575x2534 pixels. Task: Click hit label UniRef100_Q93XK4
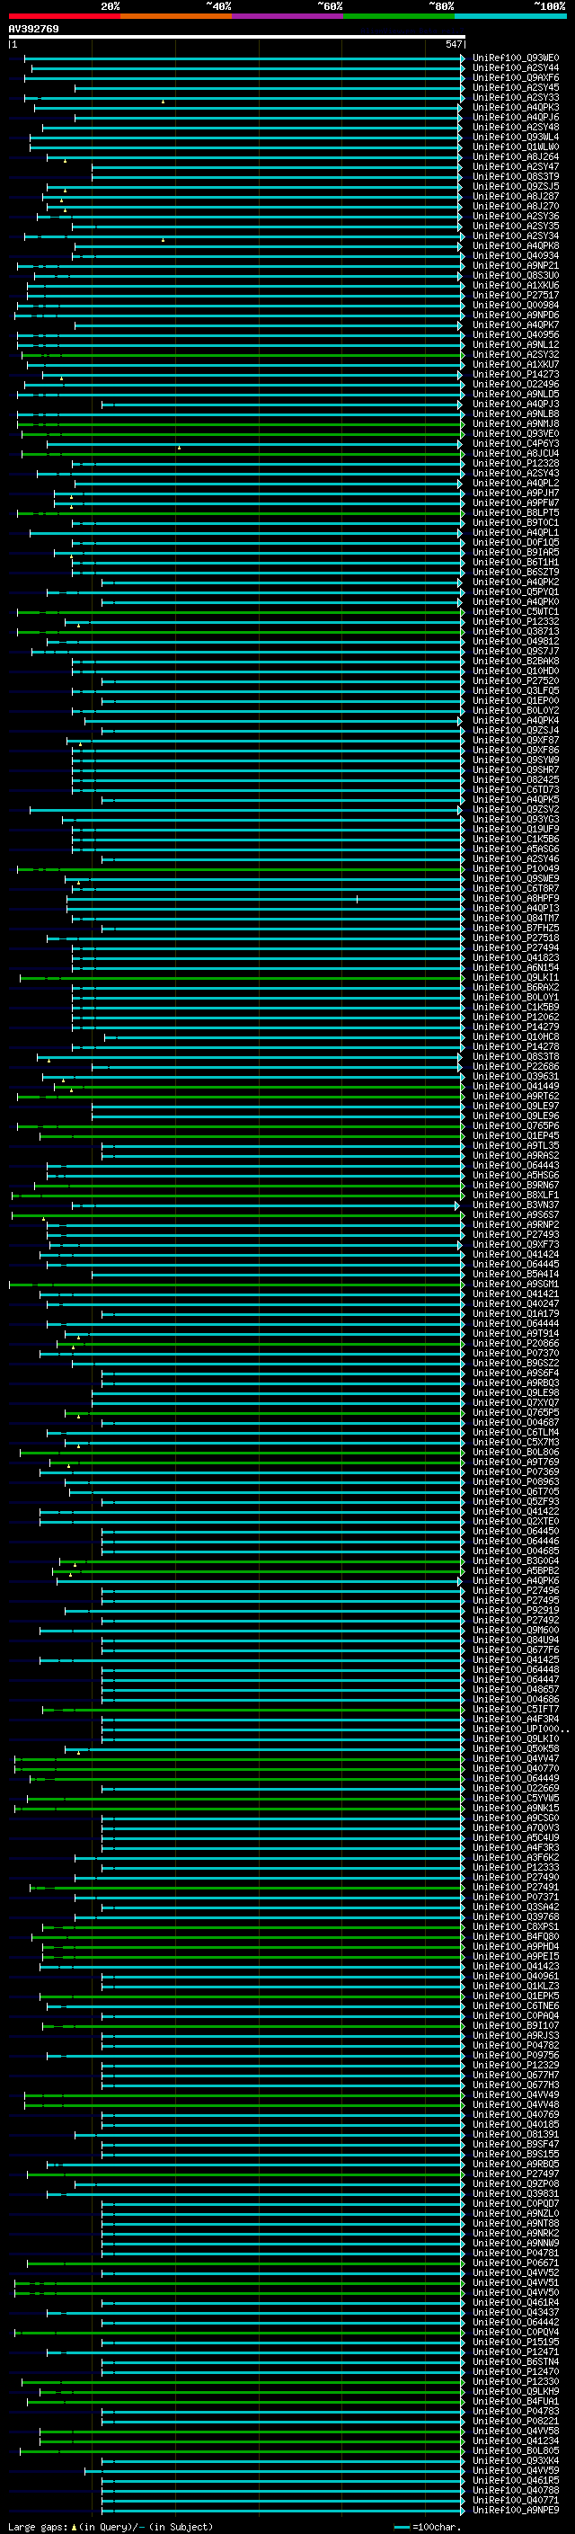[515, 2462]
